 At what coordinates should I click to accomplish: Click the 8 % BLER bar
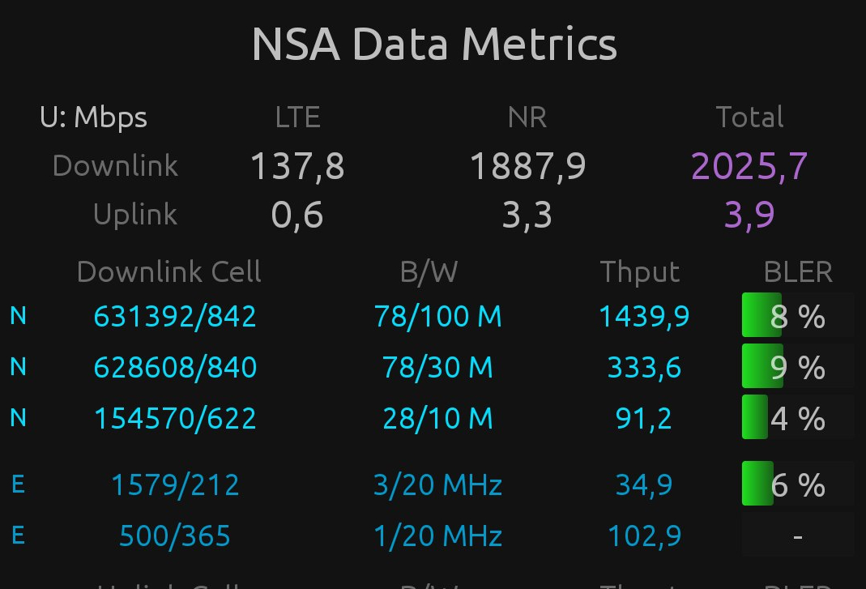[797, 316]
